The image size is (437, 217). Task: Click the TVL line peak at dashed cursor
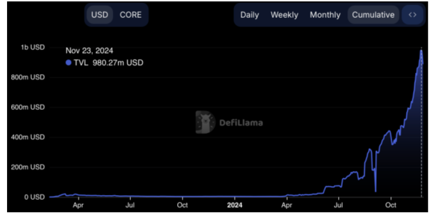click(421, 50)
